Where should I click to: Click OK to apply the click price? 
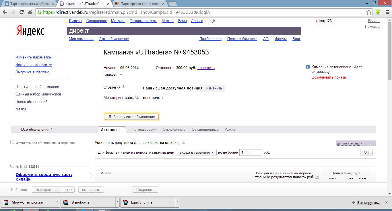(366, 153)
